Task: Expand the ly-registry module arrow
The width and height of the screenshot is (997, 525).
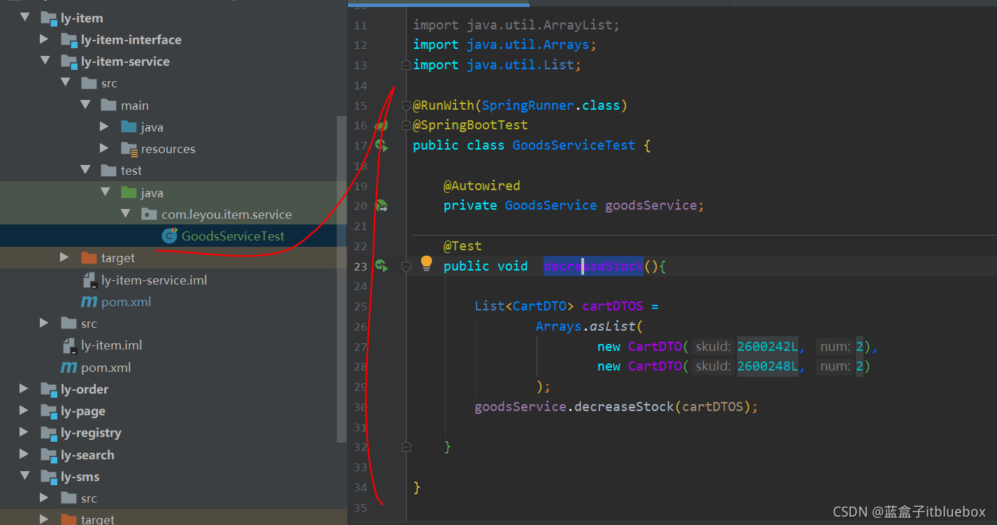Action: click(24, 432)
